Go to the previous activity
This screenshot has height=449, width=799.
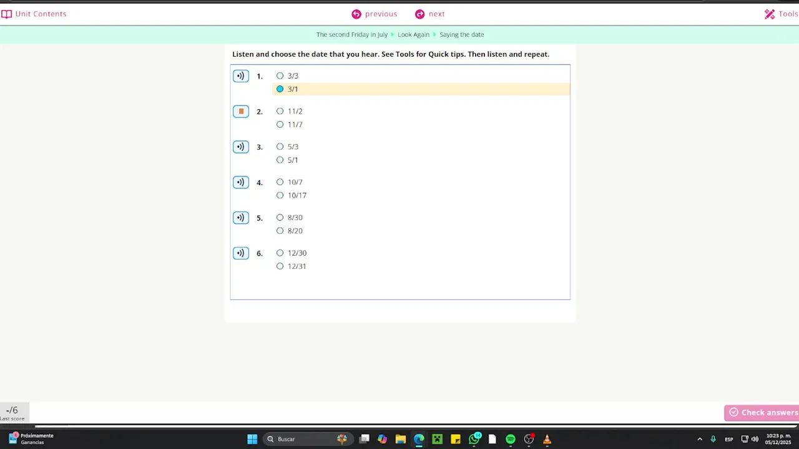[x=374, y=14]
